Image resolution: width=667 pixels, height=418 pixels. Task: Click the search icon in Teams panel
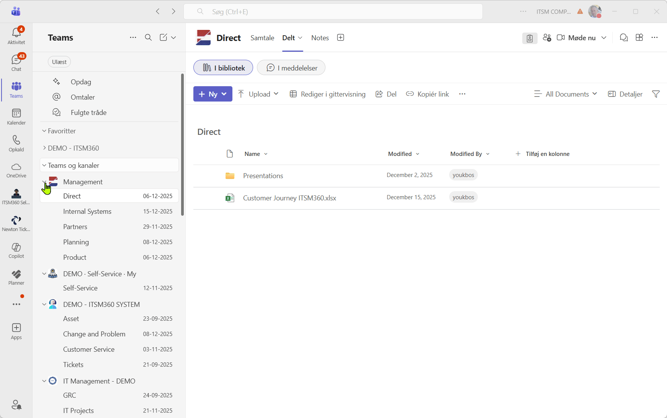[x=148, y=37]
